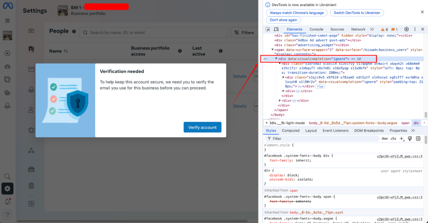
Task: Click the profile photo thumbnail in sidebar
Action: (8, 36)
